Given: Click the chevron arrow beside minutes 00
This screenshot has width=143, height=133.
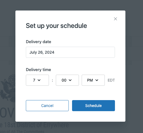Looking at the screenshot, I should click(70, 80).
